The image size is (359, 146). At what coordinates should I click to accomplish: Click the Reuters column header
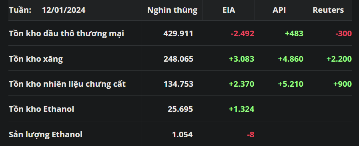pyautogui.click(x=328, y=10)
